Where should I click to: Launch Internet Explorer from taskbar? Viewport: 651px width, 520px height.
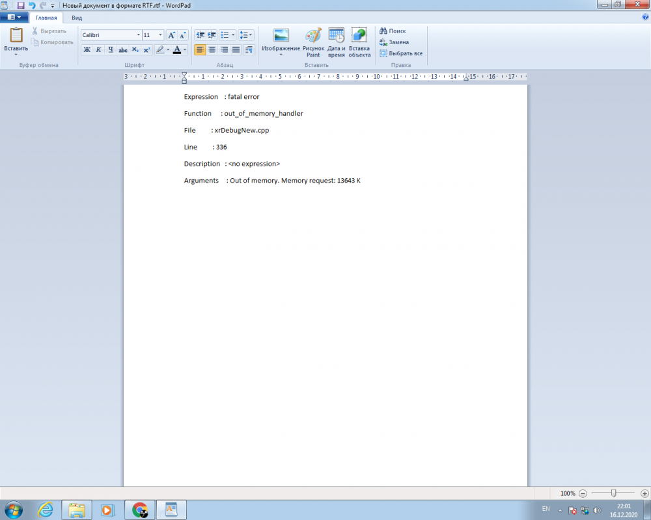pos(46,510)
